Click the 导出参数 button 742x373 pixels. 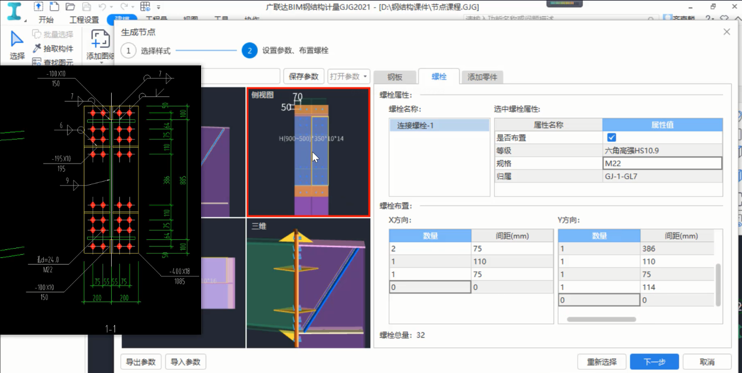tap(141, 362)
